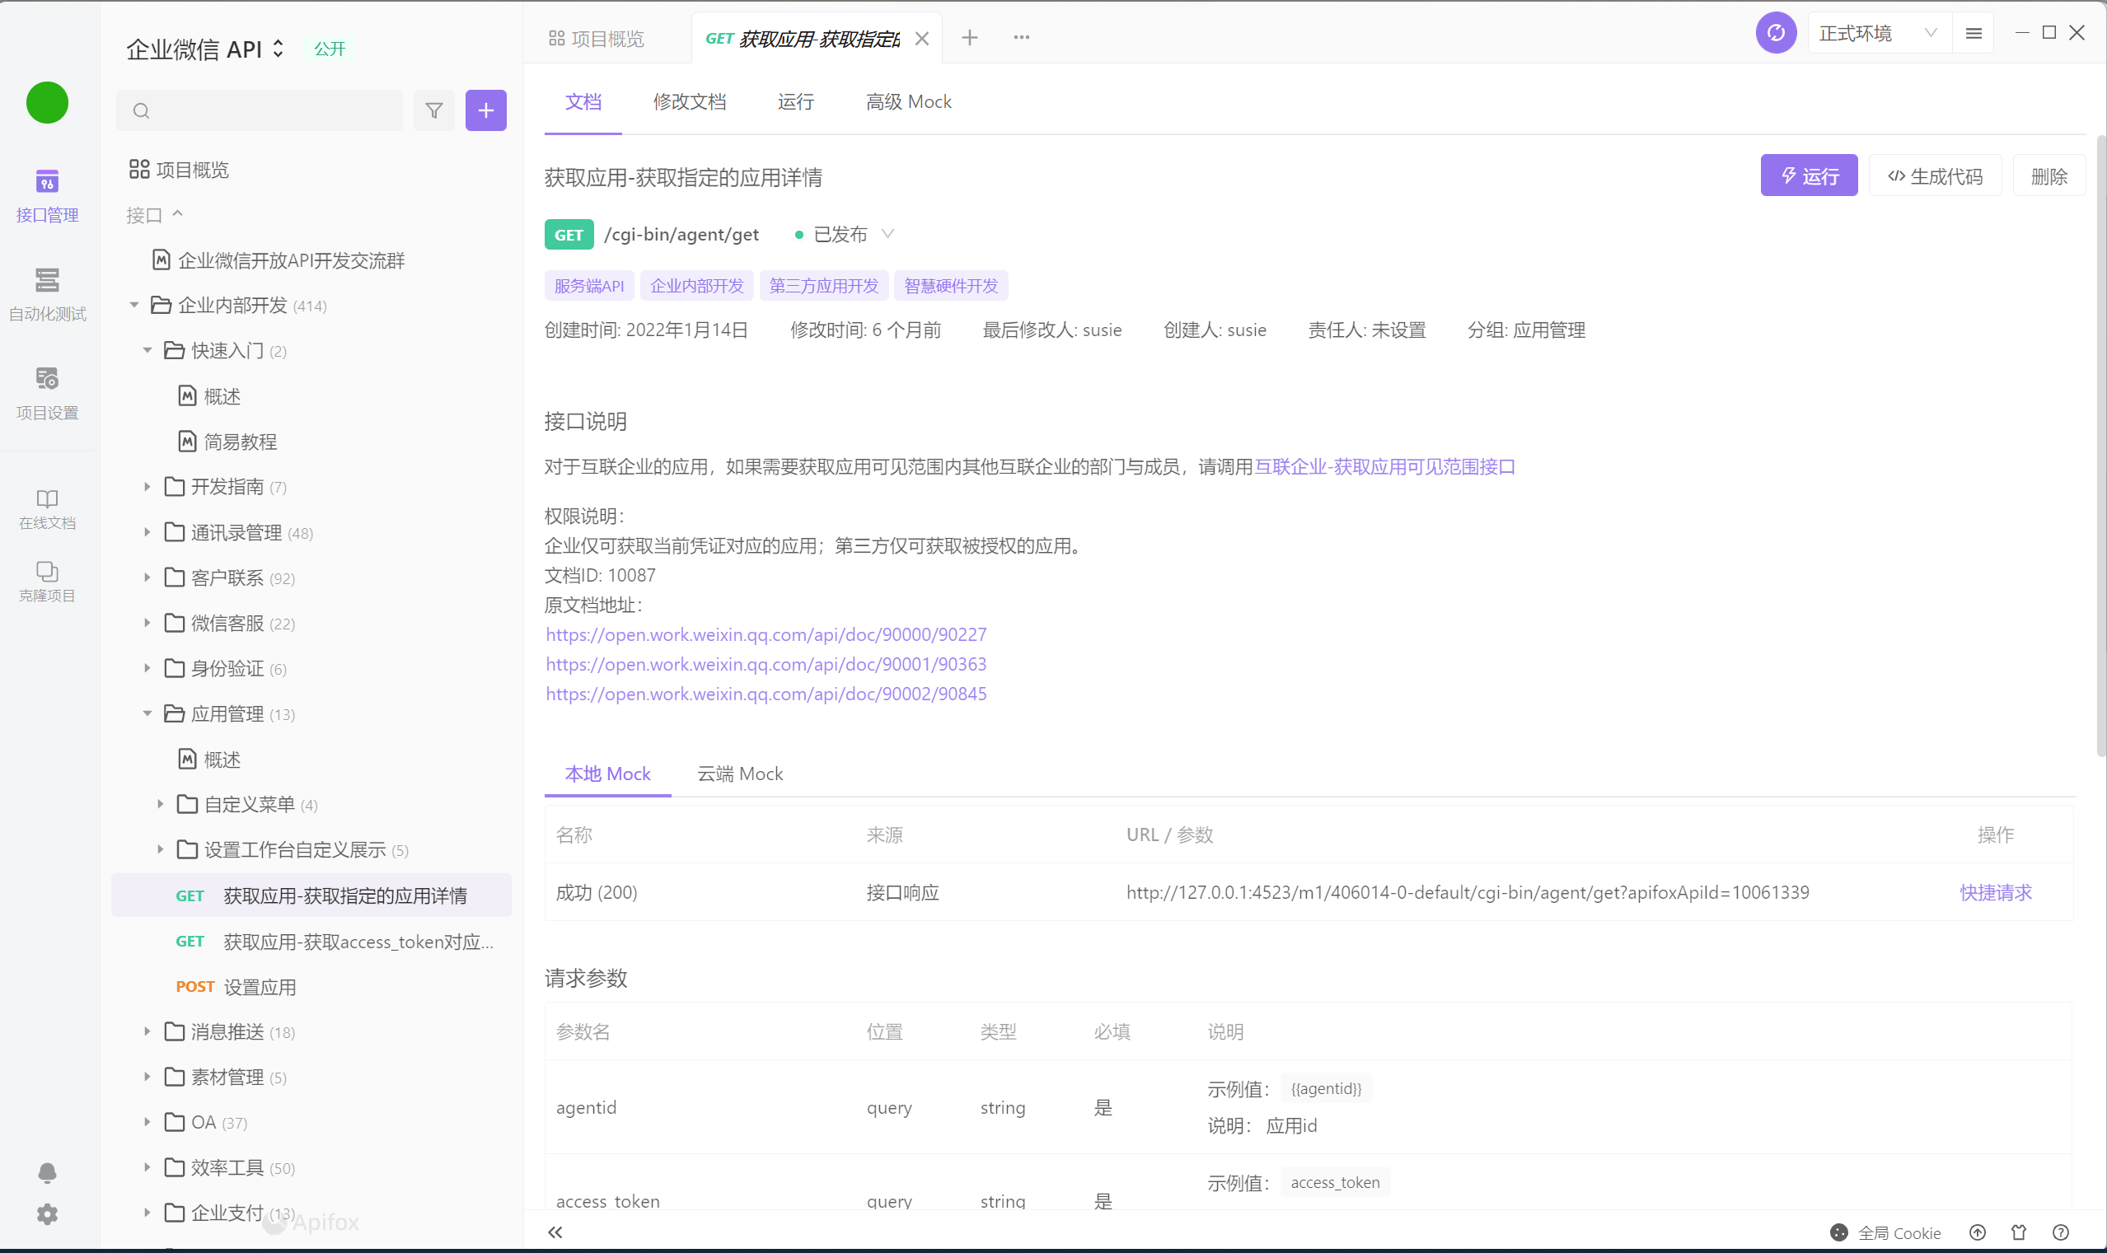Switch to the 高级 Mock tab
Viewport: 2107px width, 1253px height.
click(x=908, y=101)
